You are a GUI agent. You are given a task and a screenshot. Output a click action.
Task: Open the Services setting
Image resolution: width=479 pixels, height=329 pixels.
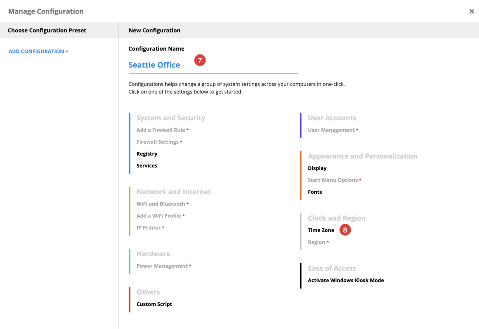(x=147, y=166)
